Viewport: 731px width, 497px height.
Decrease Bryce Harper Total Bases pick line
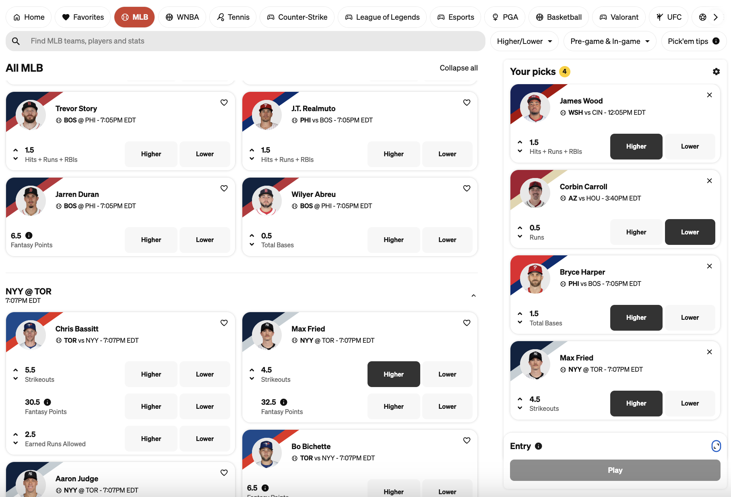(520, 322)
